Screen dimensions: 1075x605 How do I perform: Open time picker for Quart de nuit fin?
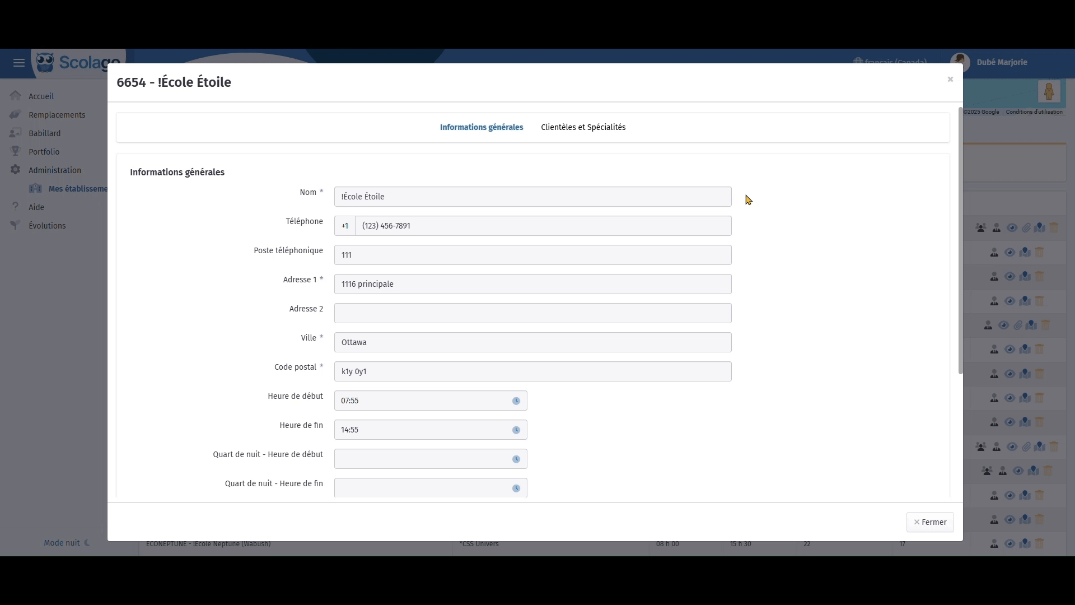click(x=516, y=488)
